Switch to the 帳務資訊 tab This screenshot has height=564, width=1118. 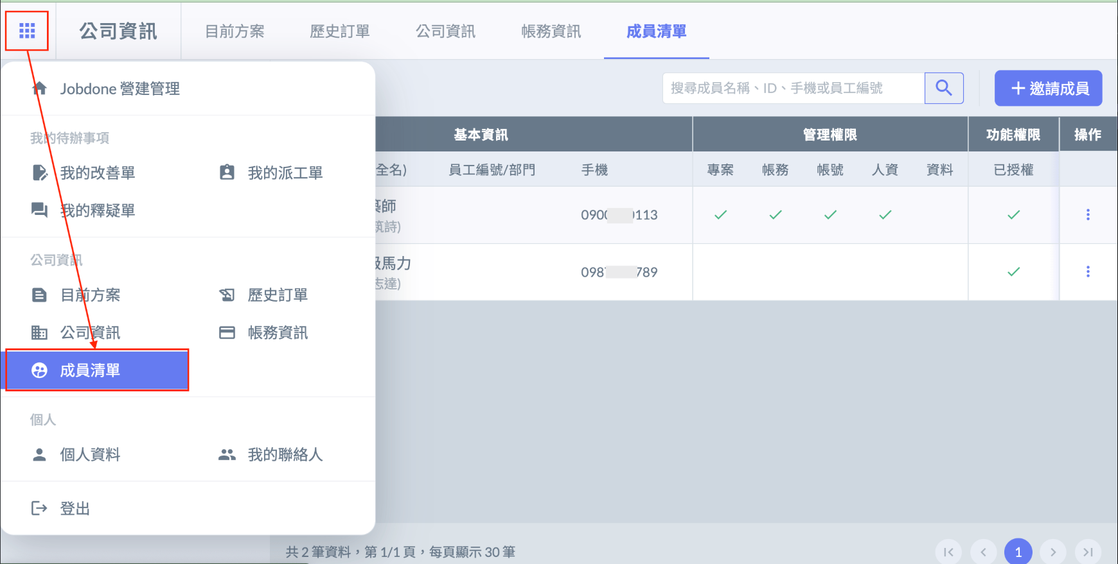point(551,31)
